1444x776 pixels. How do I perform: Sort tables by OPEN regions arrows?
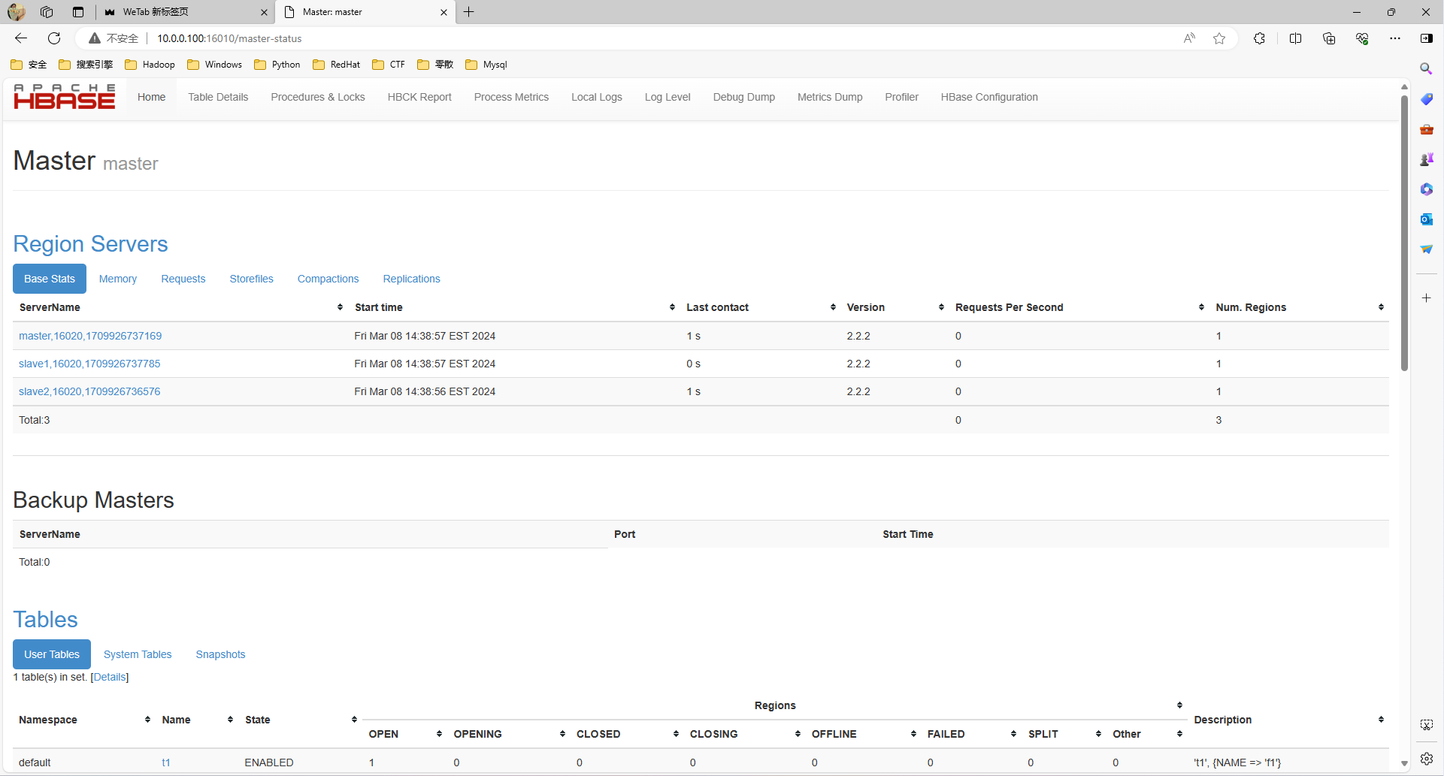pyautogui.click(x=439, y=734)
